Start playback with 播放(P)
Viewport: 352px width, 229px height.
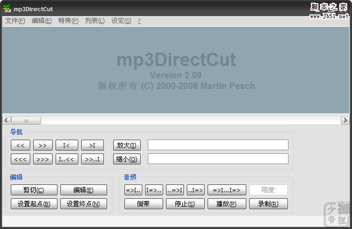point(227,203)
